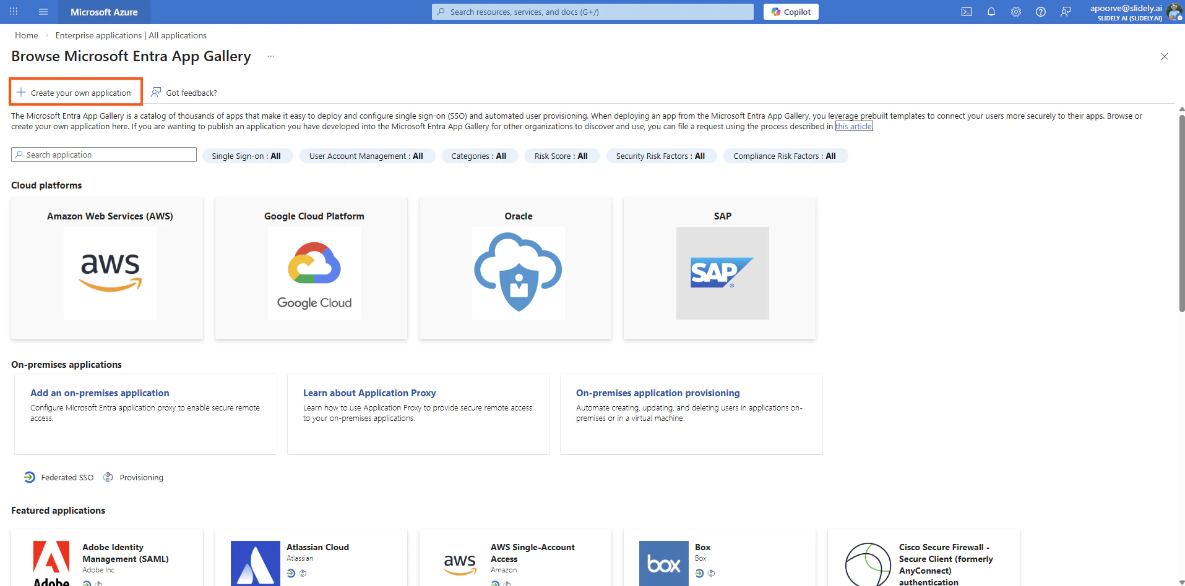Open Security Risk Factors filter

click(x=661, y=156)
